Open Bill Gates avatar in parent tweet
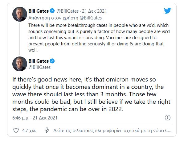 pyautogui.click(x=20, y=14)
